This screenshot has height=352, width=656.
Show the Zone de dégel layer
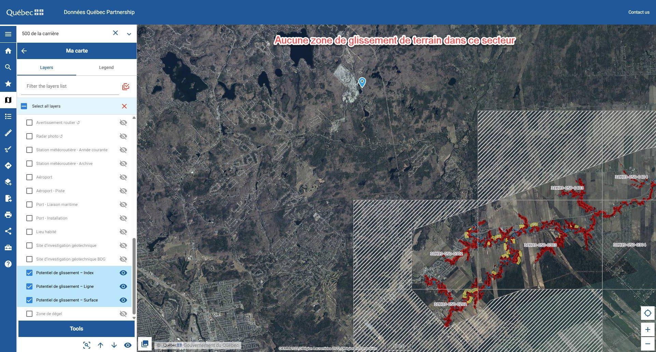tap(123, 314)
